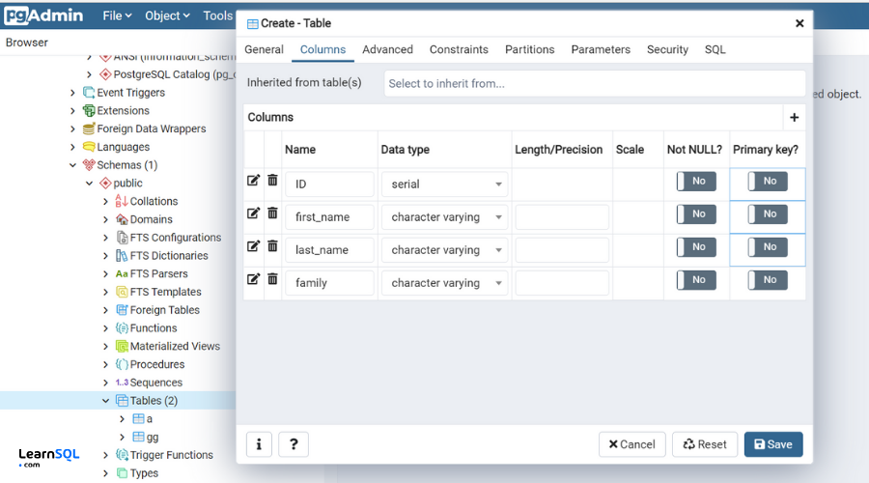869x483 pixels.
Task: Open the Object menu
Action: (x=167, y=16)
